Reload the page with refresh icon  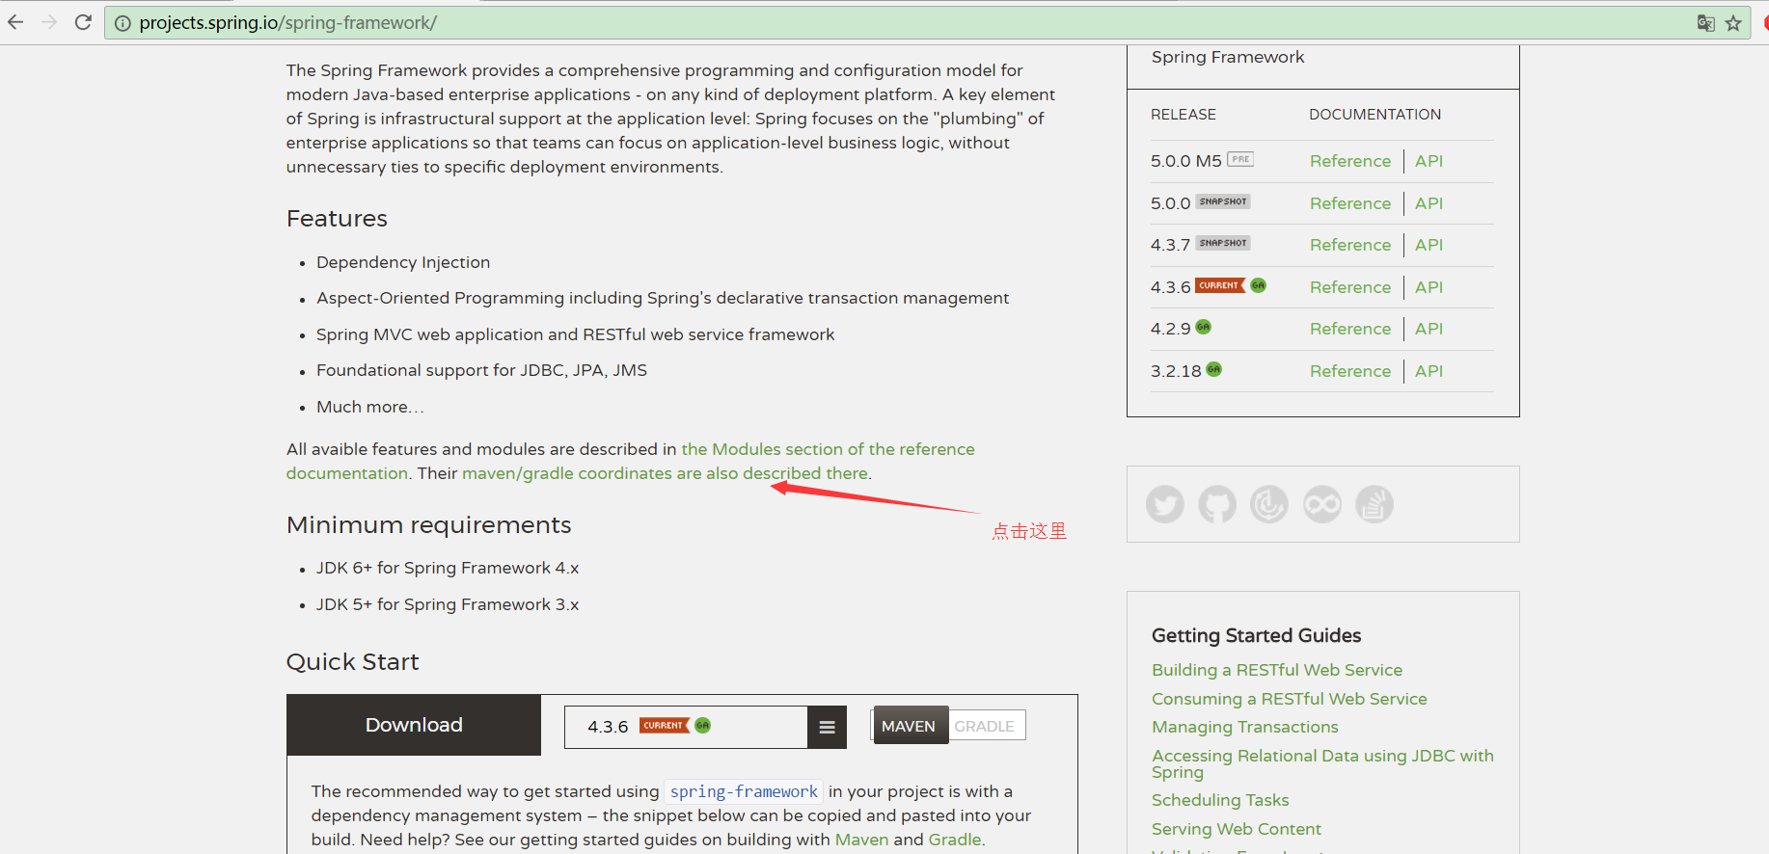pyautogui.click(x=83, y=22)
